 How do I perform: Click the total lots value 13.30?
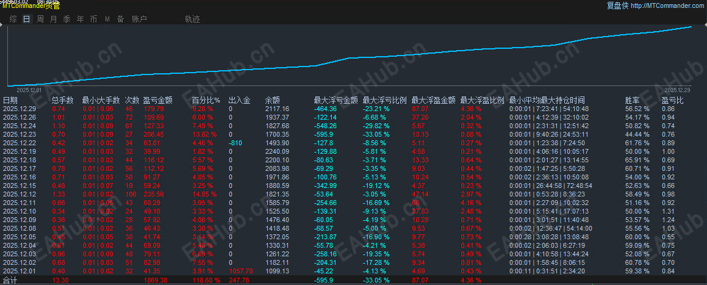tap(60, 281)
